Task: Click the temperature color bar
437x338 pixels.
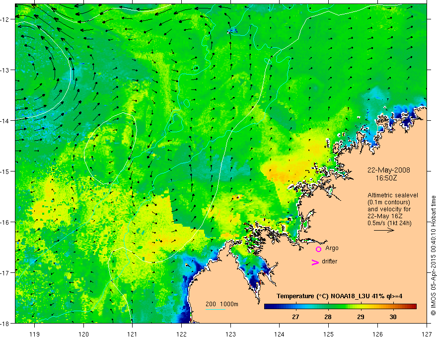Action: point(340,306)
